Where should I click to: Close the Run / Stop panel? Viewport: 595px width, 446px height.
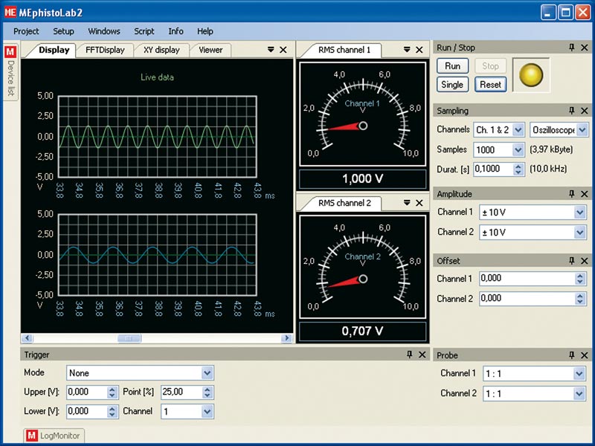tap(585, 48)
